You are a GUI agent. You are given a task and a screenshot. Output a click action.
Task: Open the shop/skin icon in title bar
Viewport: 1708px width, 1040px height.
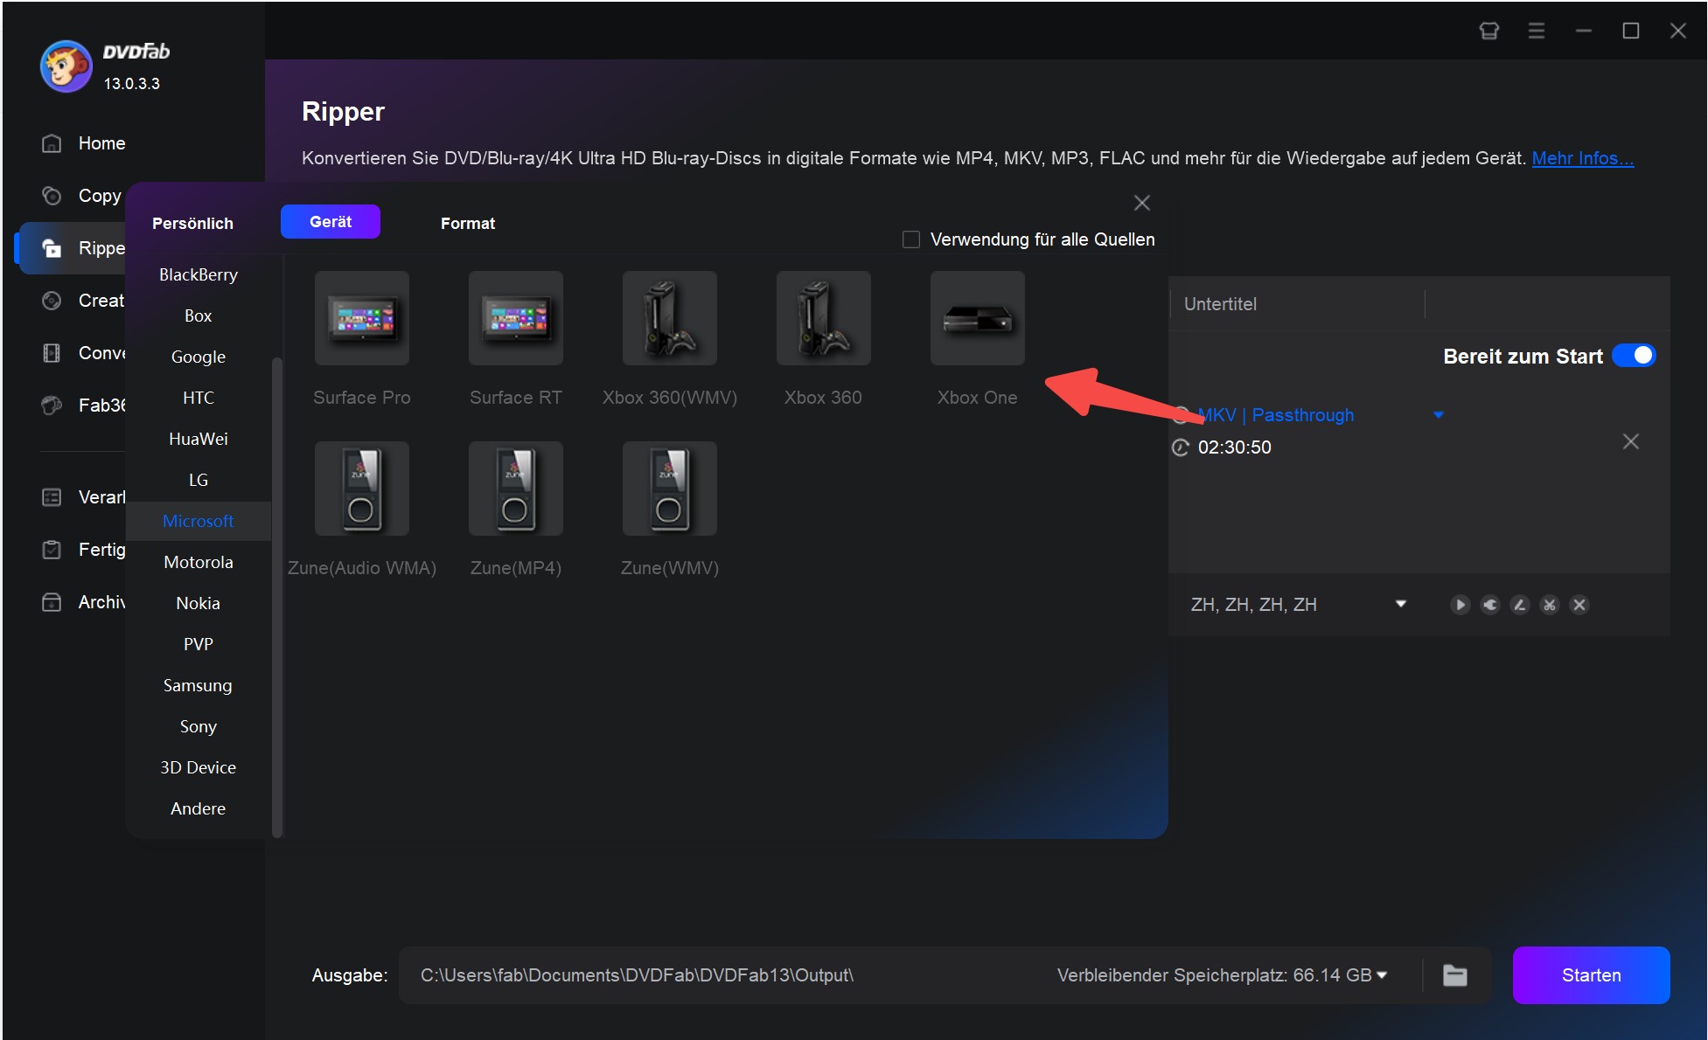[x=1488, y=31]
